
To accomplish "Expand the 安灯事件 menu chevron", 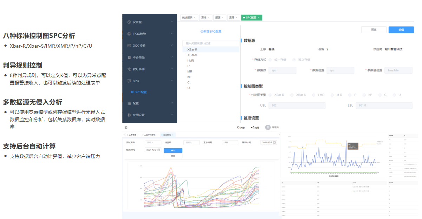I will (172, 69).
